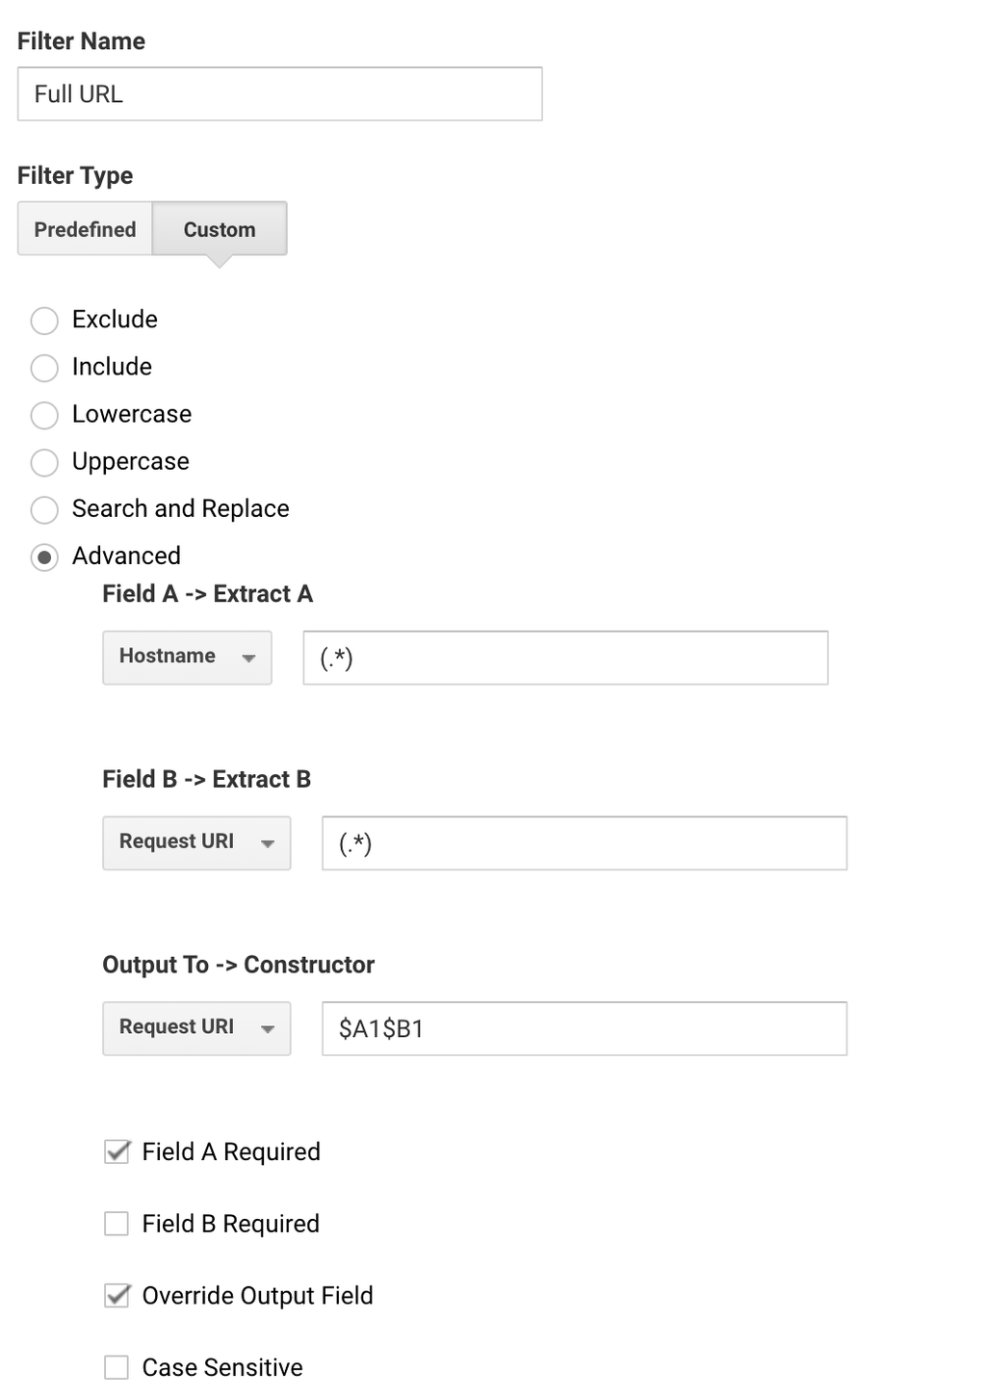The width and height of the screenshot is (986, 1397).
Task: Click the Extract B pattern field
Action: (x=584, y=843)
